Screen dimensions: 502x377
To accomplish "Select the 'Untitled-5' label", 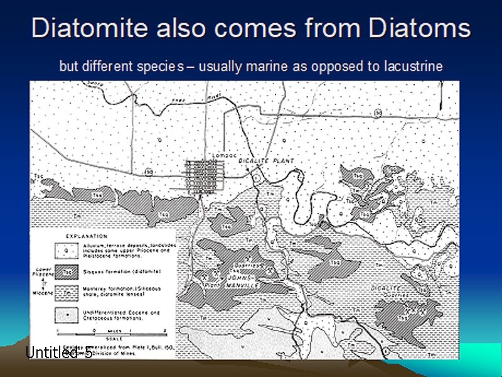I will [x=59, y=352].
